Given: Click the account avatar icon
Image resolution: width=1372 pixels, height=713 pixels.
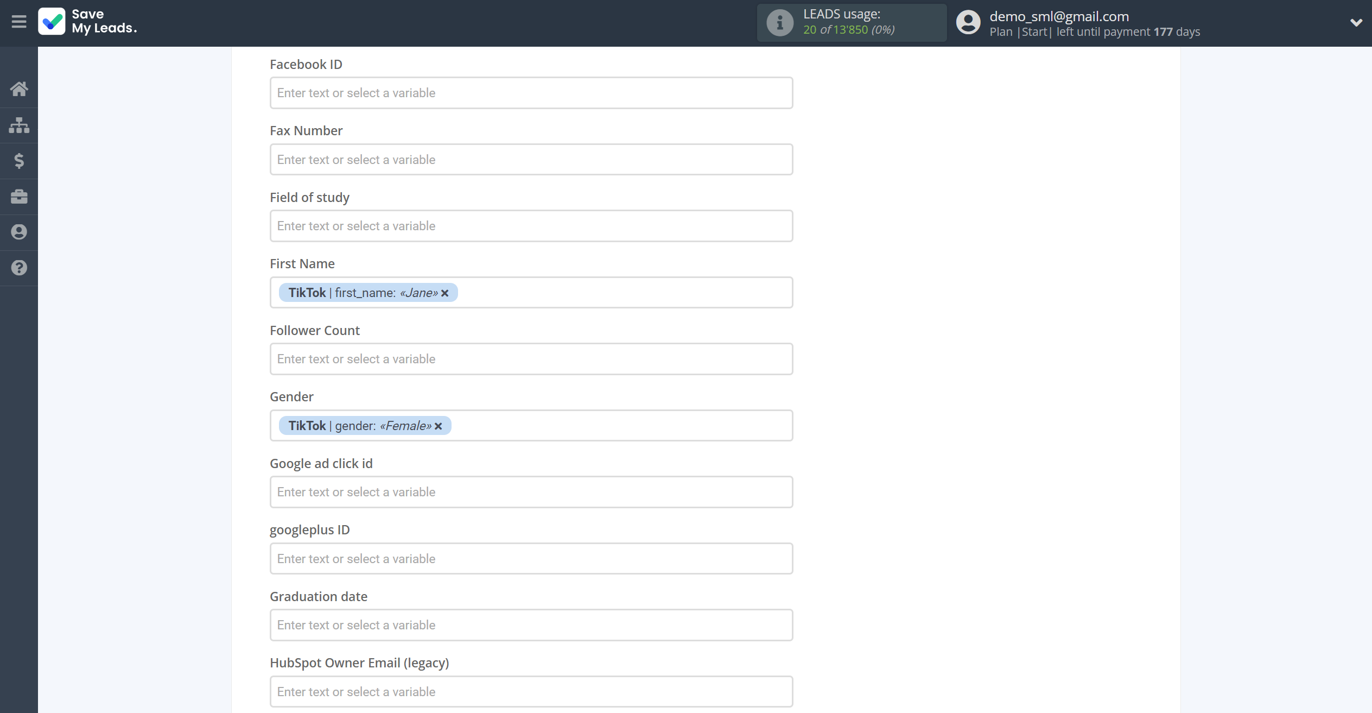Looking at the screenshot, I should click(968, 23).
